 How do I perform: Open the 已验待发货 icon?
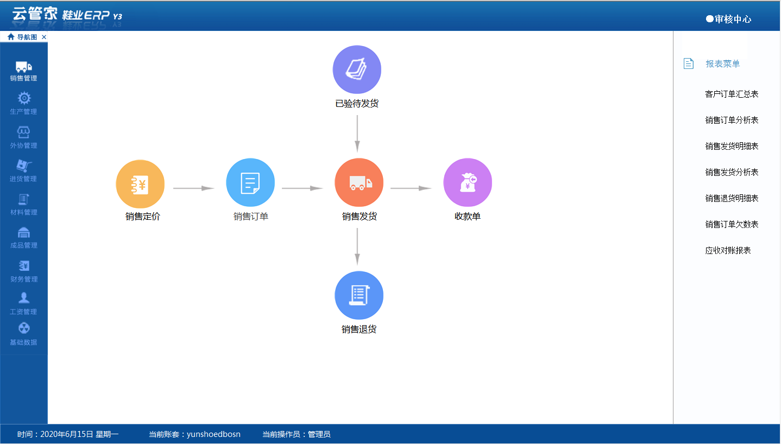pos(357,70)
